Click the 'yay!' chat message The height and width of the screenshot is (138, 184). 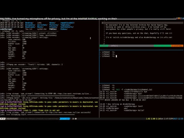click(126, 108)
